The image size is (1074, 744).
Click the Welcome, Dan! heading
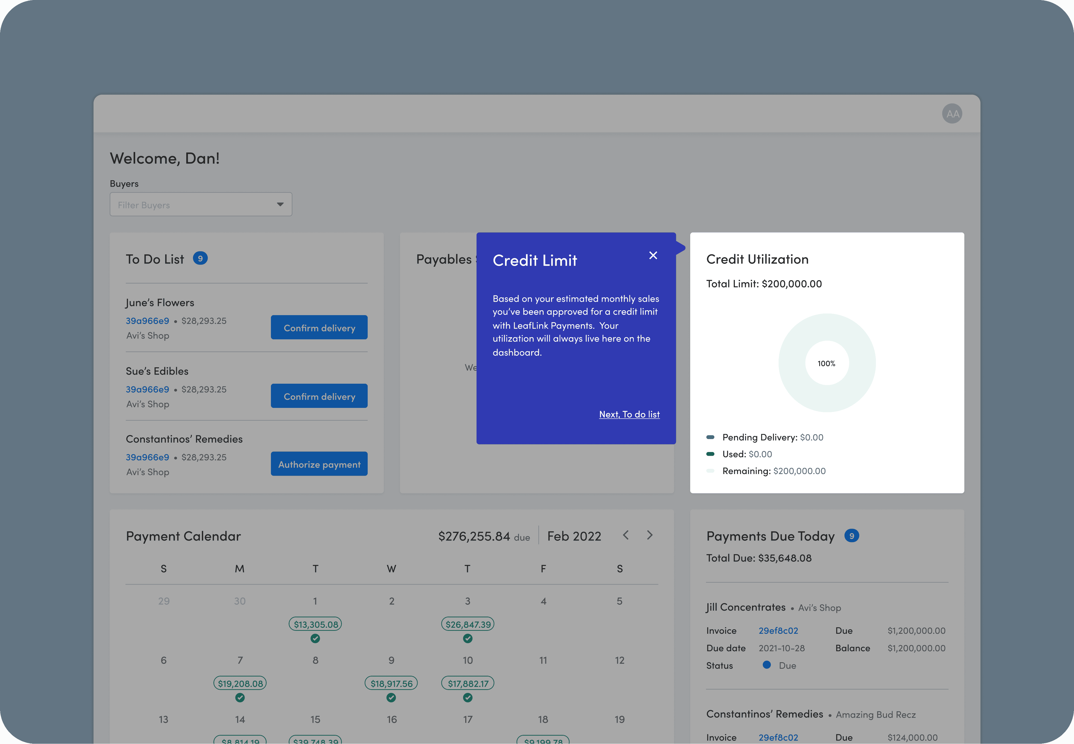pos(164,158)
